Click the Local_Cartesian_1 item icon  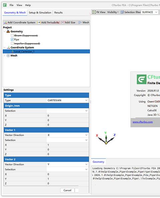click(12, 52)
